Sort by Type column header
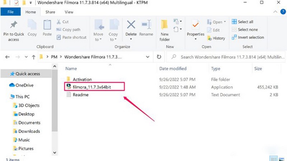Image resolution: width=287 pixels, height=161 pixels. (216, 69)
